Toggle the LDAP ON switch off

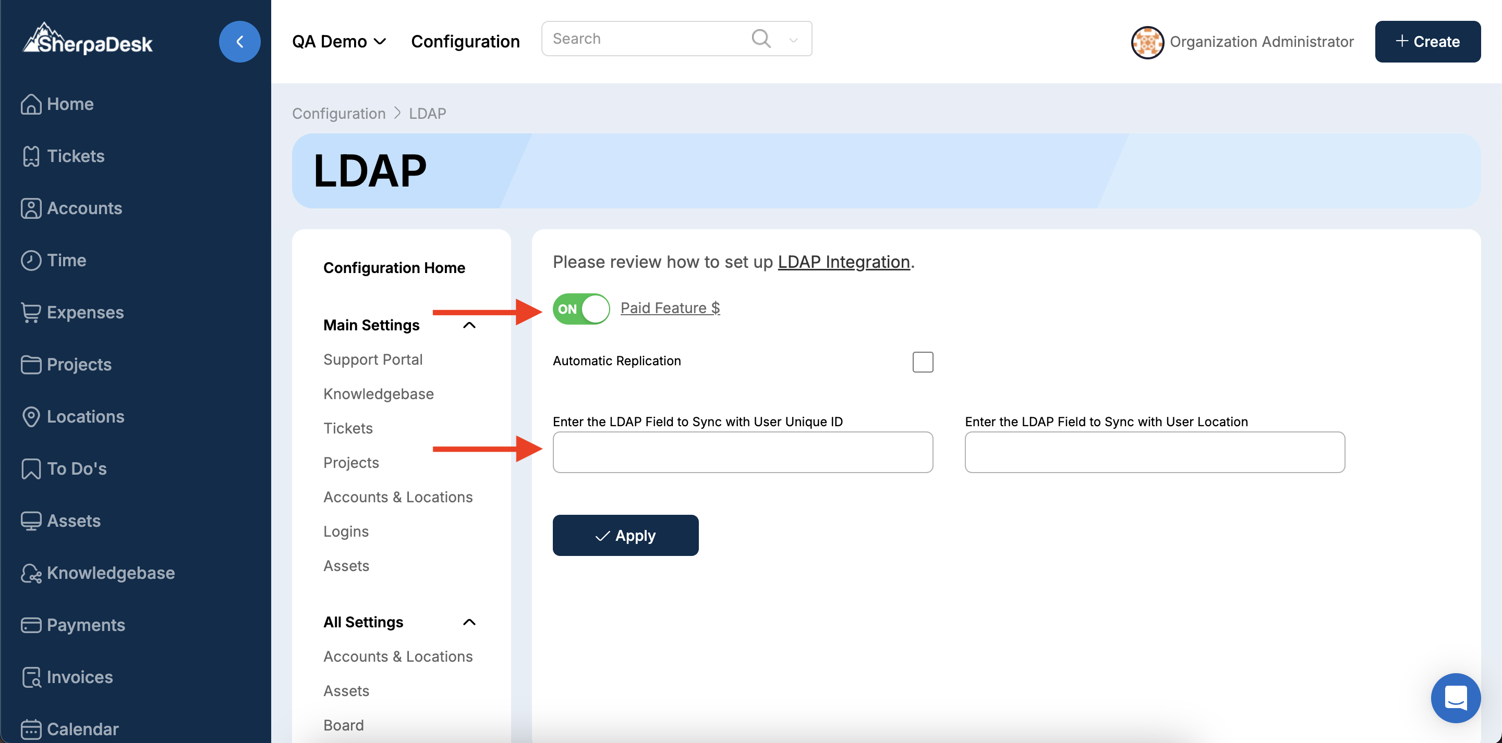coord(581,309)
